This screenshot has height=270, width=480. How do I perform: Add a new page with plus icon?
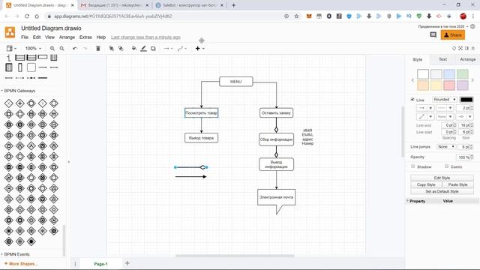(127, 263)
